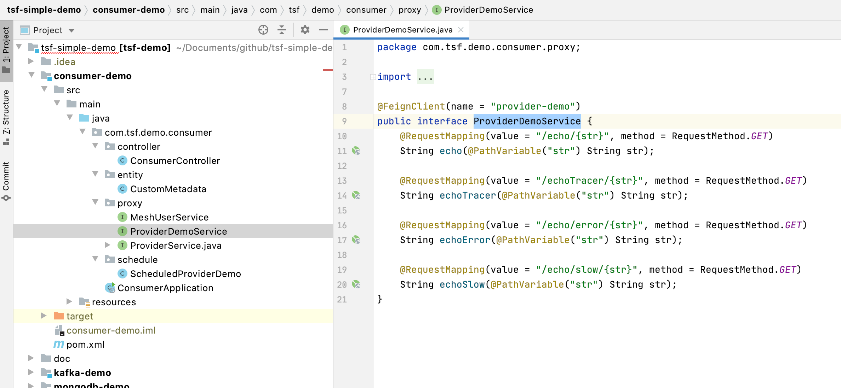Open the Project view dropdown

(x=71, y=30)
